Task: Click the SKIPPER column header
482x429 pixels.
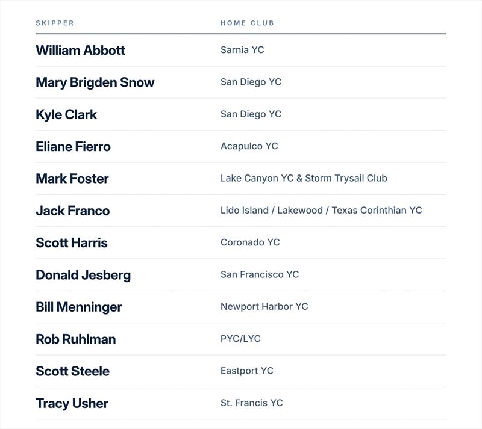Action: [x=55, y=23]
